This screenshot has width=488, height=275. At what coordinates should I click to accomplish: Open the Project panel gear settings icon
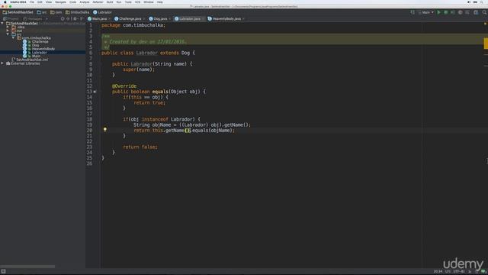click(75, 18)
